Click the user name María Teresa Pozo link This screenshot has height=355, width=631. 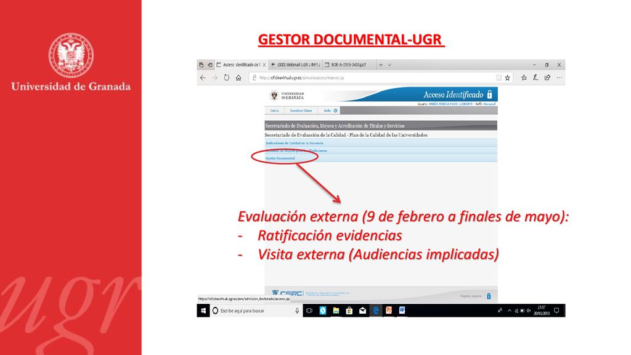coord(450,104)
